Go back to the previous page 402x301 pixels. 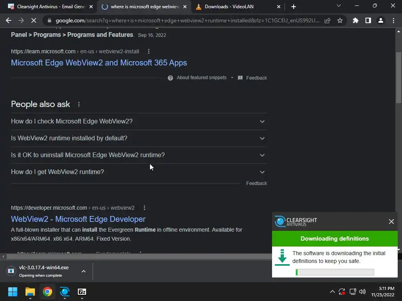pyautogui.click(x=9, y=20)
